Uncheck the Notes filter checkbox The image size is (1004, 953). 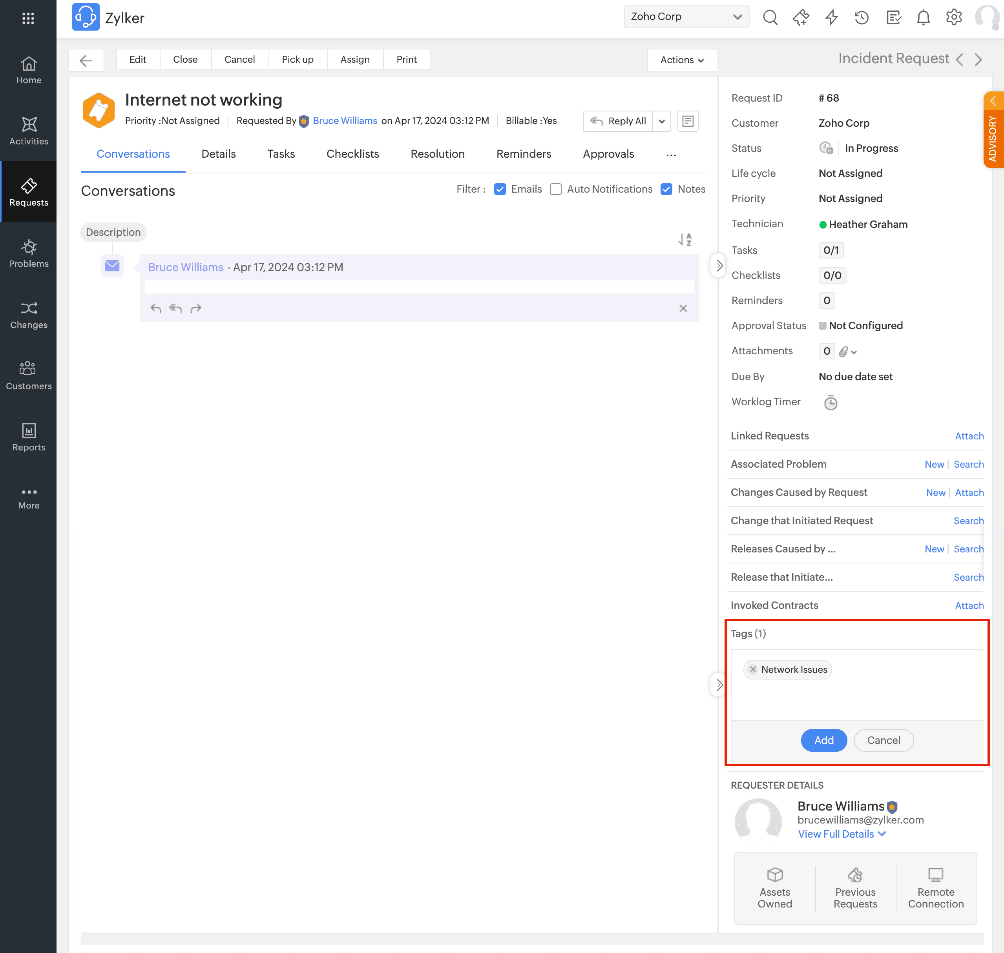click(x=666, y=189)
